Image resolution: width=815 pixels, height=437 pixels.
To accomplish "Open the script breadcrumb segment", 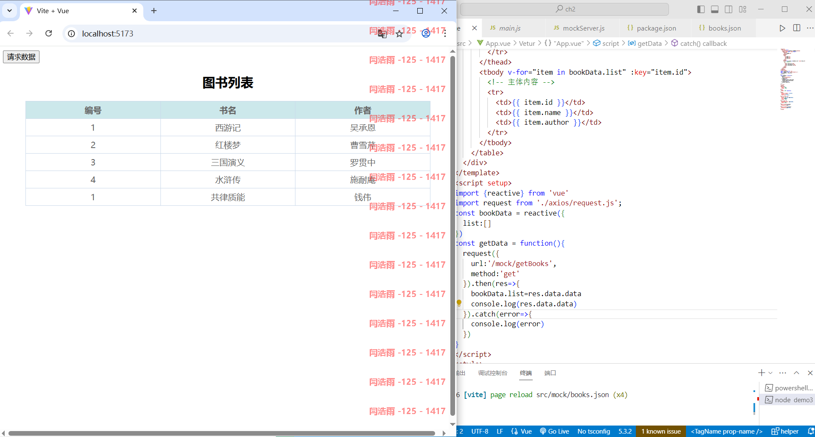I will [x=606, y=43].
